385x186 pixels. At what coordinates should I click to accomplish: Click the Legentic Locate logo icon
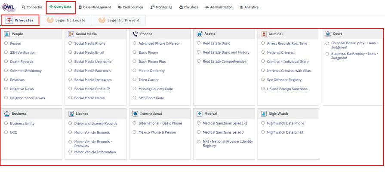(x=50, y=20)
